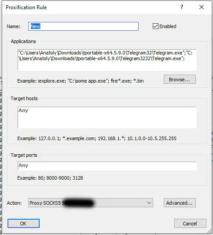Click inside the Applications path list box
The width and height of the screenshot is (213, 235).
107,60
